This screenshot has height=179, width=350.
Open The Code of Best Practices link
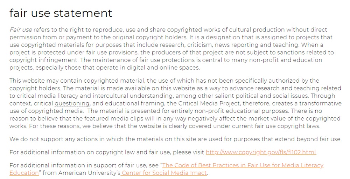(x=243, y=165)
